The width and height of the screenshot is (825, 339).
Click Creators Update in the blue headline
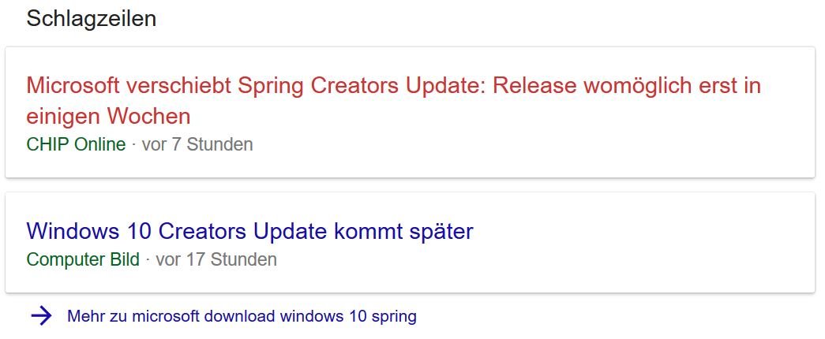pos(243,231)
